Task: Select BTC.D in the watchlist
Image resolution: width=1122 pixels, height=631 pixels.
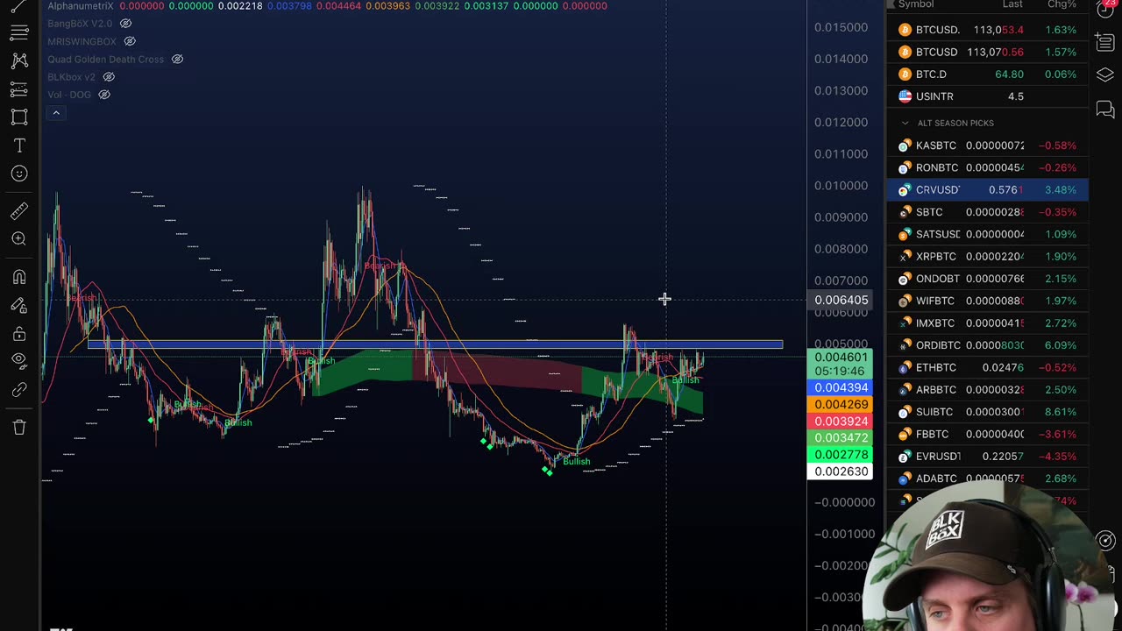Action: tap(988, 74)
